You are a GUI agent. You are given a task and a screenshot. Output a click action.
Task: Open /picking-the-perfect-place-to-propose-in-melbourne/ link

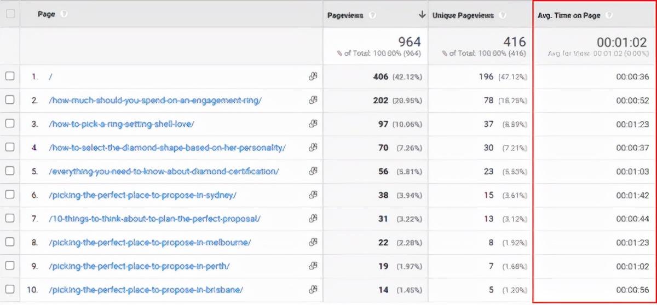coord(149,242)
